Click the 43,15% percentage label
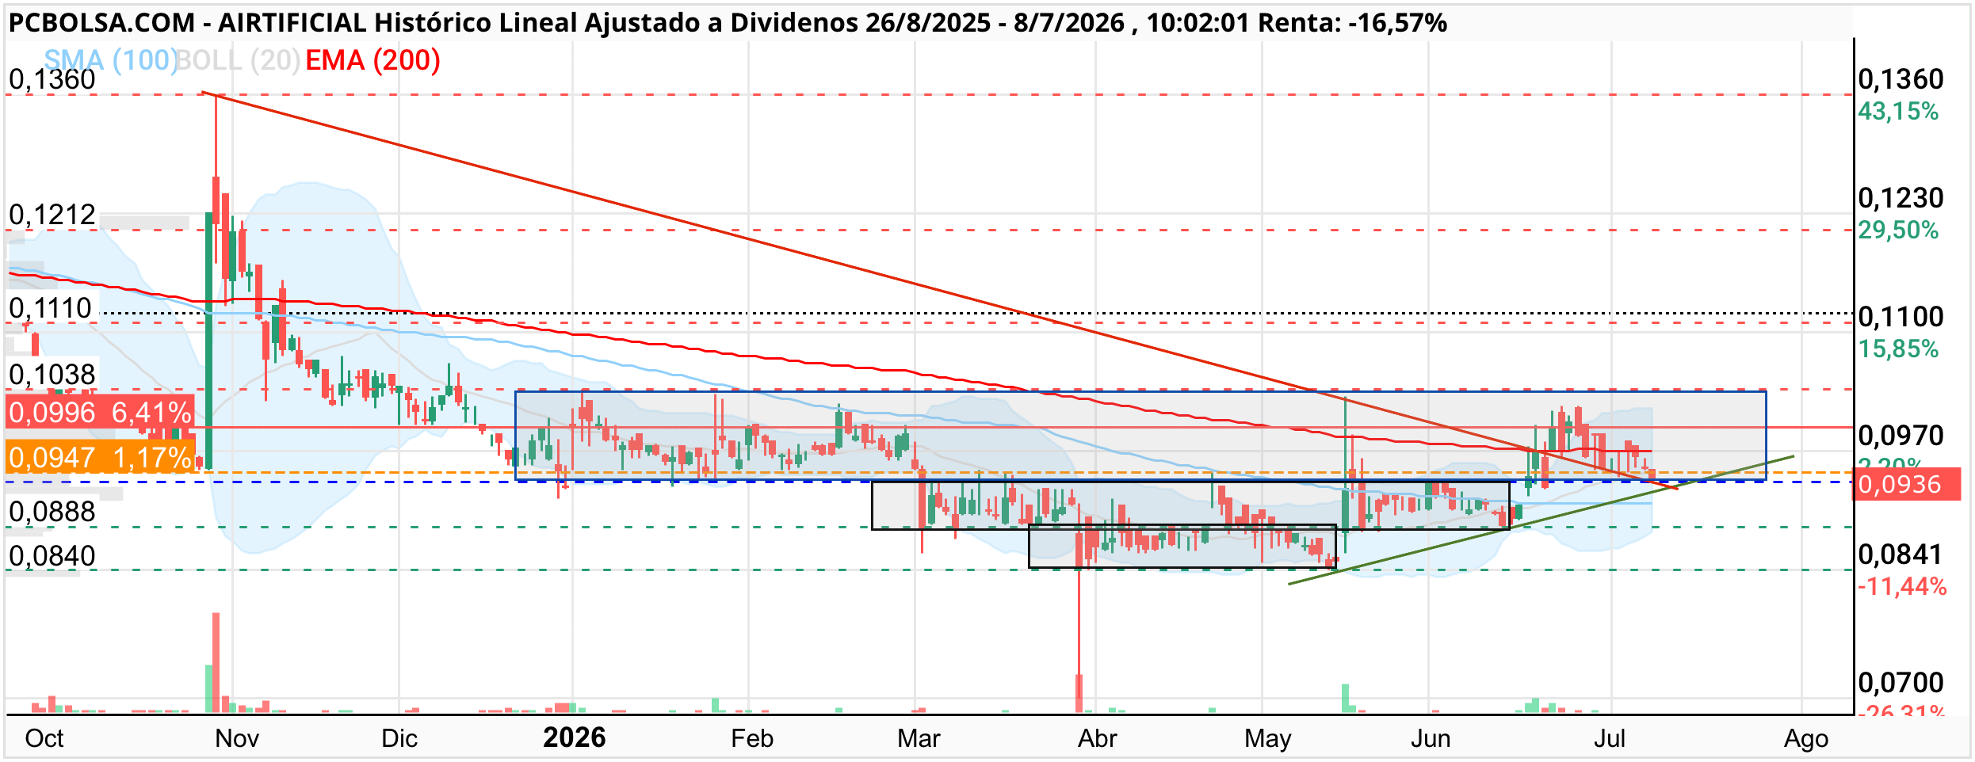 click(x=1898, y=111)
